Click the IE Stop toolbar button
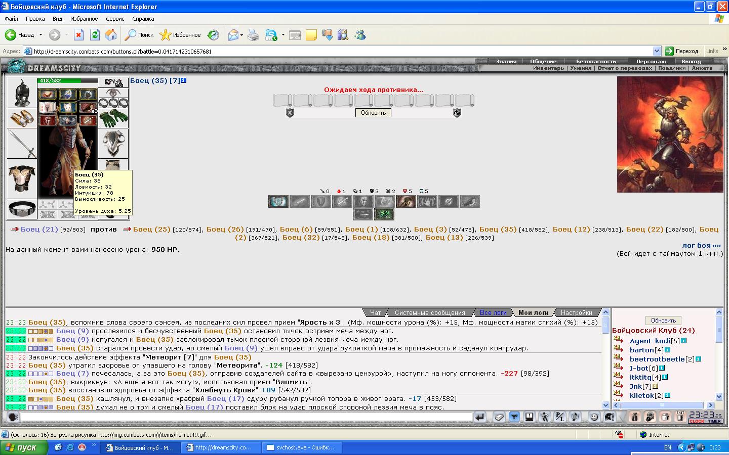This screenshot has width=729, height=455. pos(78,35)
